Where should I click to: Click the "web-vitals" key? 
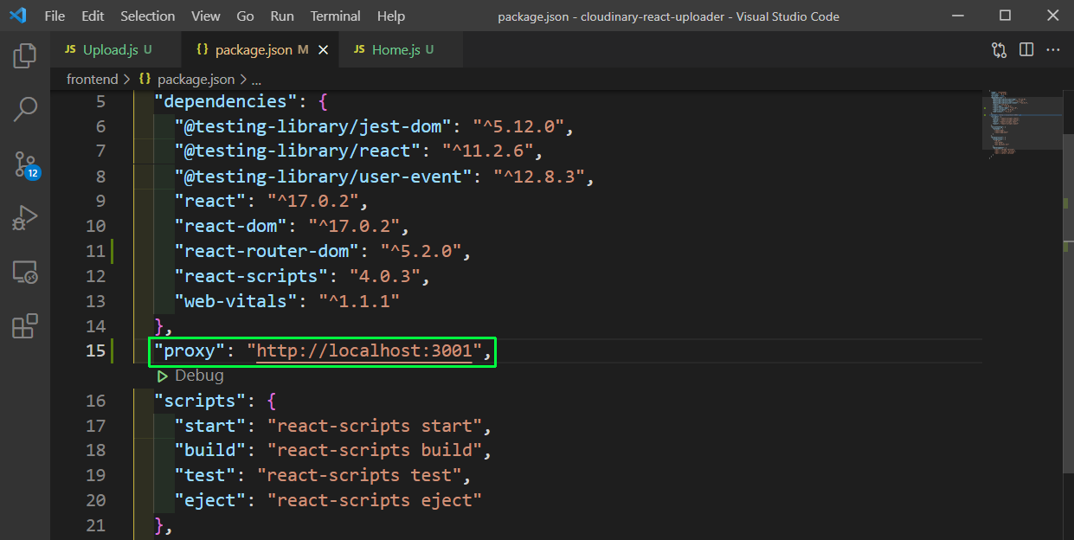(x=235, y=301)
